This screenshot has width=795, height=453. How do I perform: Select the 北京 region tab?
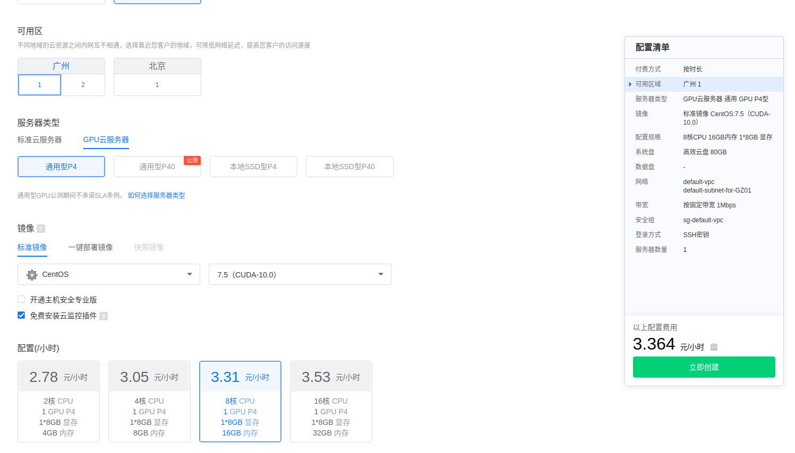coord(157,66)
